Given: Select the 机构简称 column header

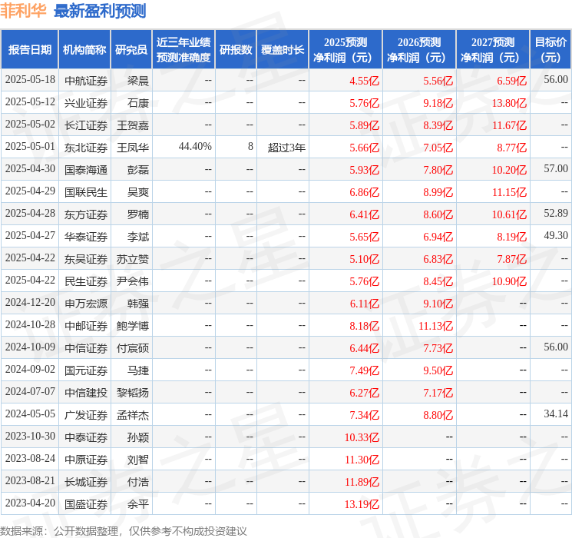Looking at the screenshot, I should [84, 50].
